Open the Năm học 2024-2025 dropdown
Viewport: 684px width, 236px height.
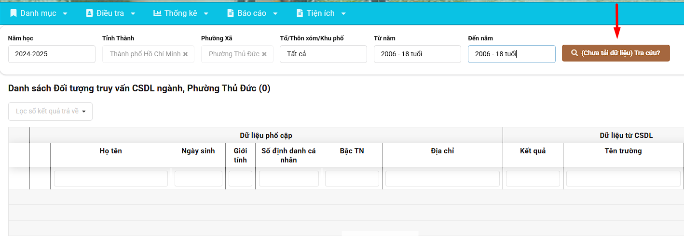click(x=52, y=54)
